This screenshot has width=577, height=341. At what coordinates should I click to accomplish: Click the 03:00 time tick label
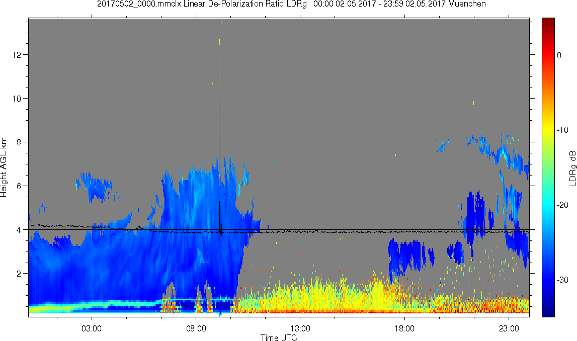(x=91, y=328)
